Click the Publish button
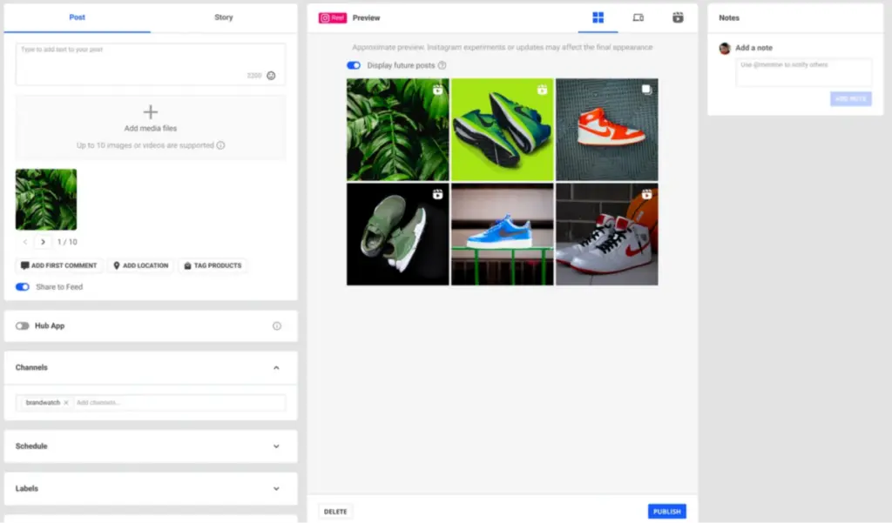Image resolution: width=892 pixels, height=523 pixels. 666,512
